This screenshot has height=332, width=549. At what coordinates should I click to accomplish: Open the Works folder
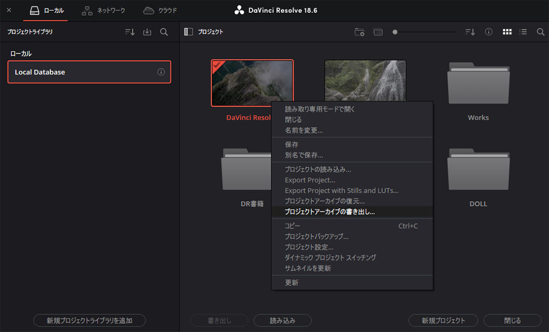pos(478,83)
